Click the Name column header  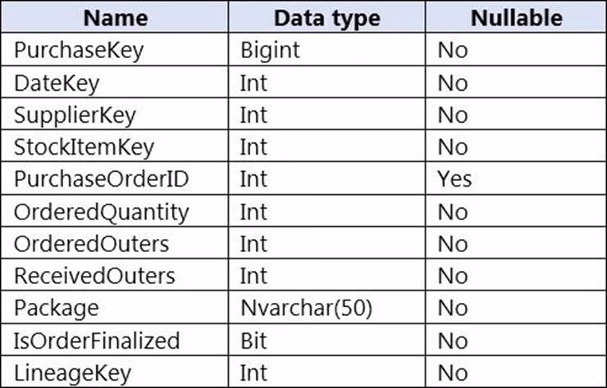[x=115, y=17]
